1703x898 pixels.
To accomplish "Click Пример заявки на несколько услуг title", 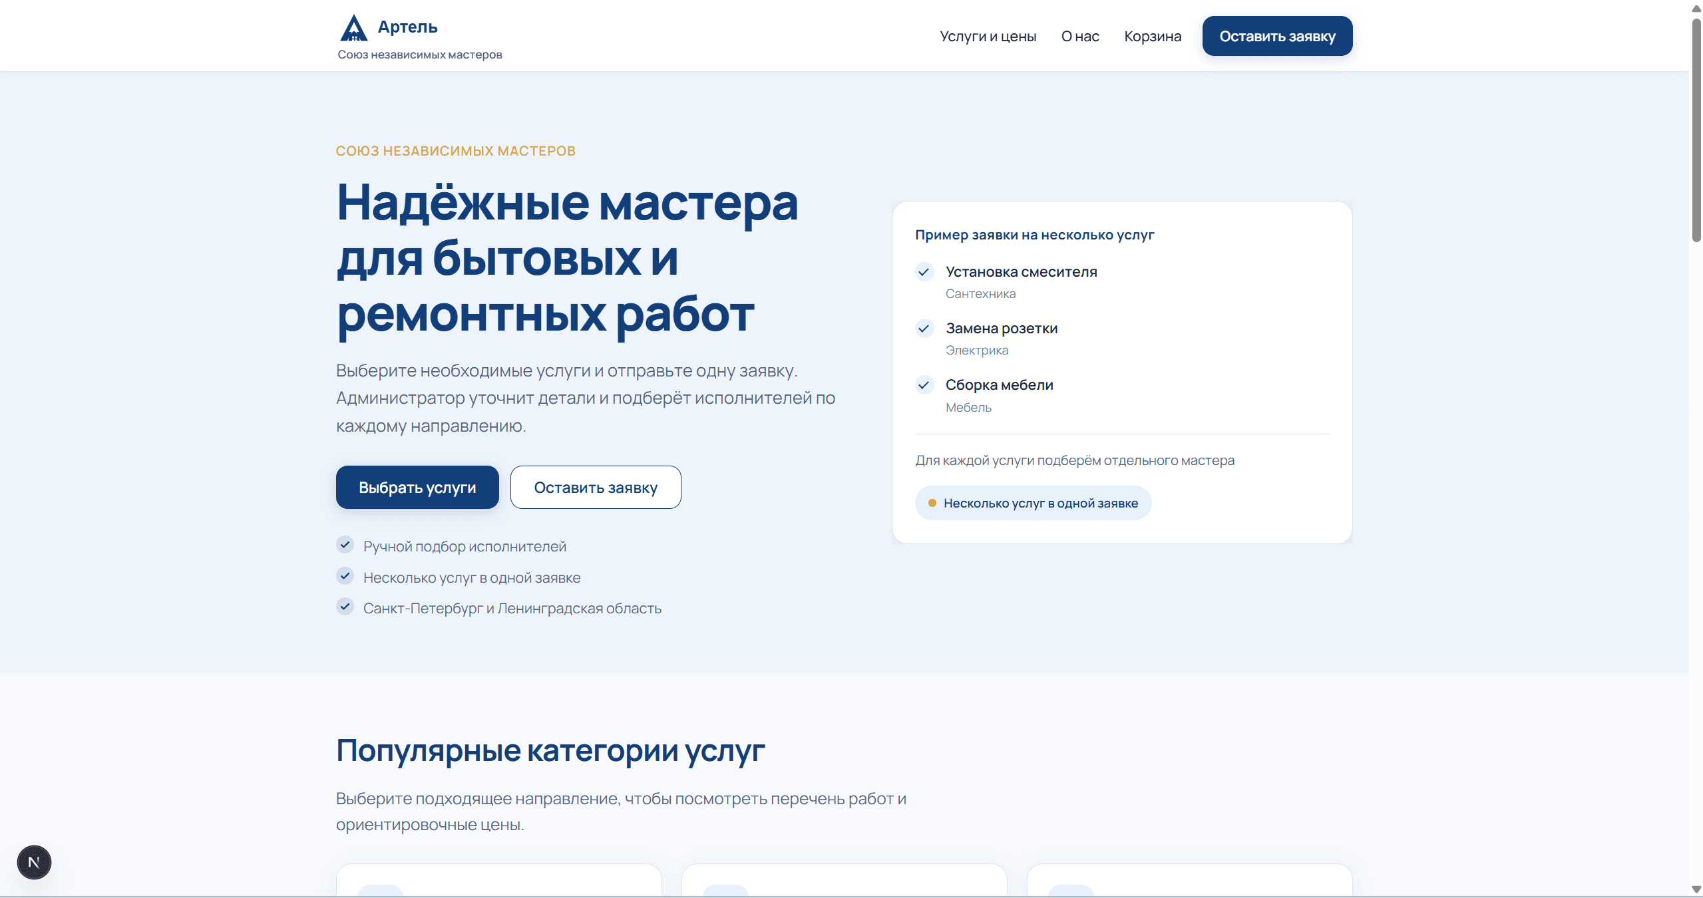I will click(1034, 235).
